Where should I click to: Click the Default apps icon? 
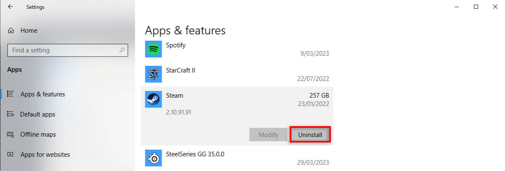tap(11, 114)
